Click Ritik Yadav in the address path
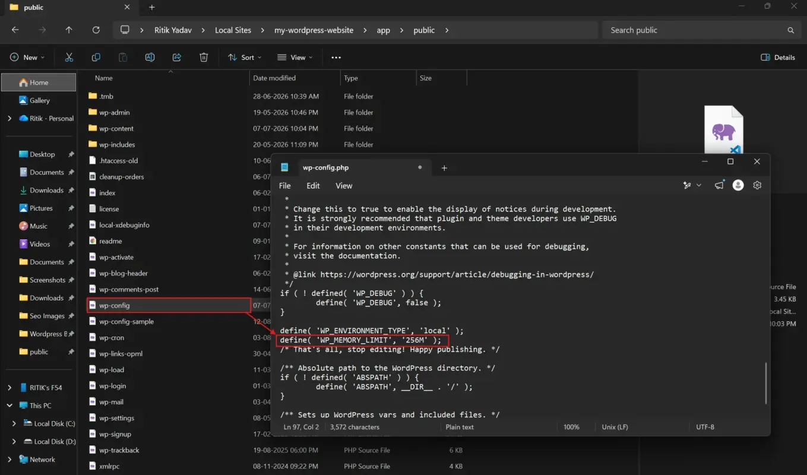The image size is (807, 475). click(x=173, y=30)
